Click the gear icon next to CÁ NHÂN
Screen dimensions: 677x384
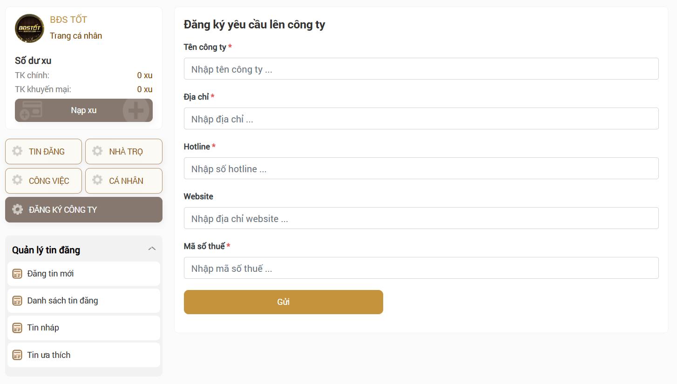click(x=98, y=181)
